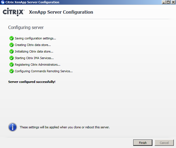Click green checkmark beside Creating Citrix data store
This screenshot has width=176, height=148.
click(x=12, y=45)
